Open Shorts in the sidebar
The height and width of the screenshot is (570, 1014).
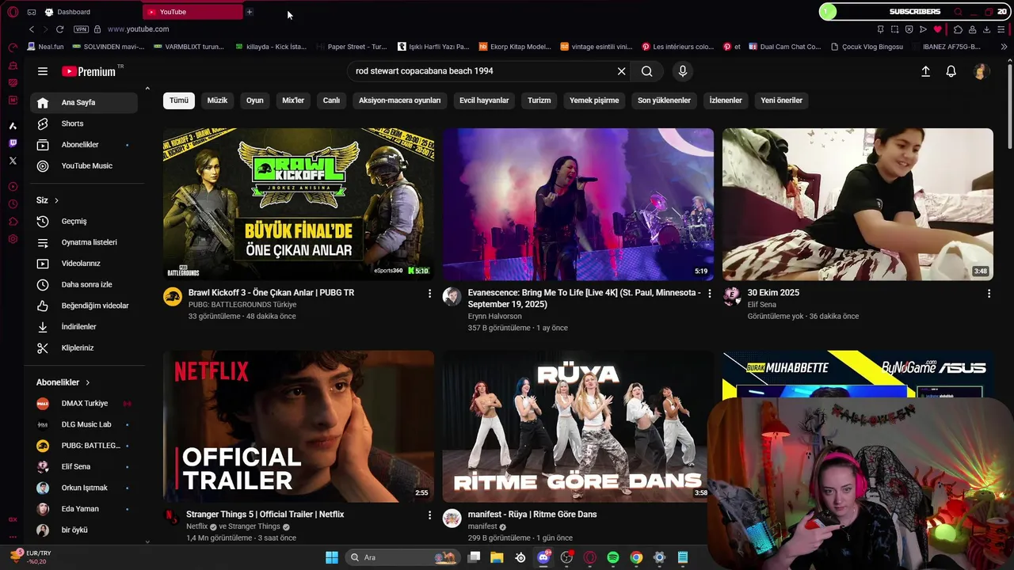(84, 123)
